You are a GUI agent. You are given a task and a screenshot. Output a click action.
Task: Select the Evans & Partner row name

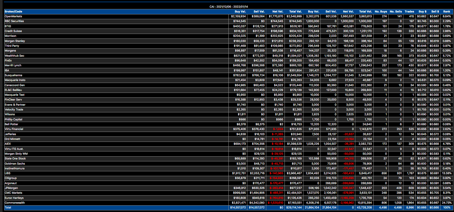(x=15, y=105)
